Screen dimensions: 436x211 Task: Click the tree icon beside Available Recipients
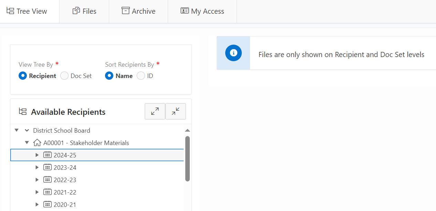coord(23,112)
